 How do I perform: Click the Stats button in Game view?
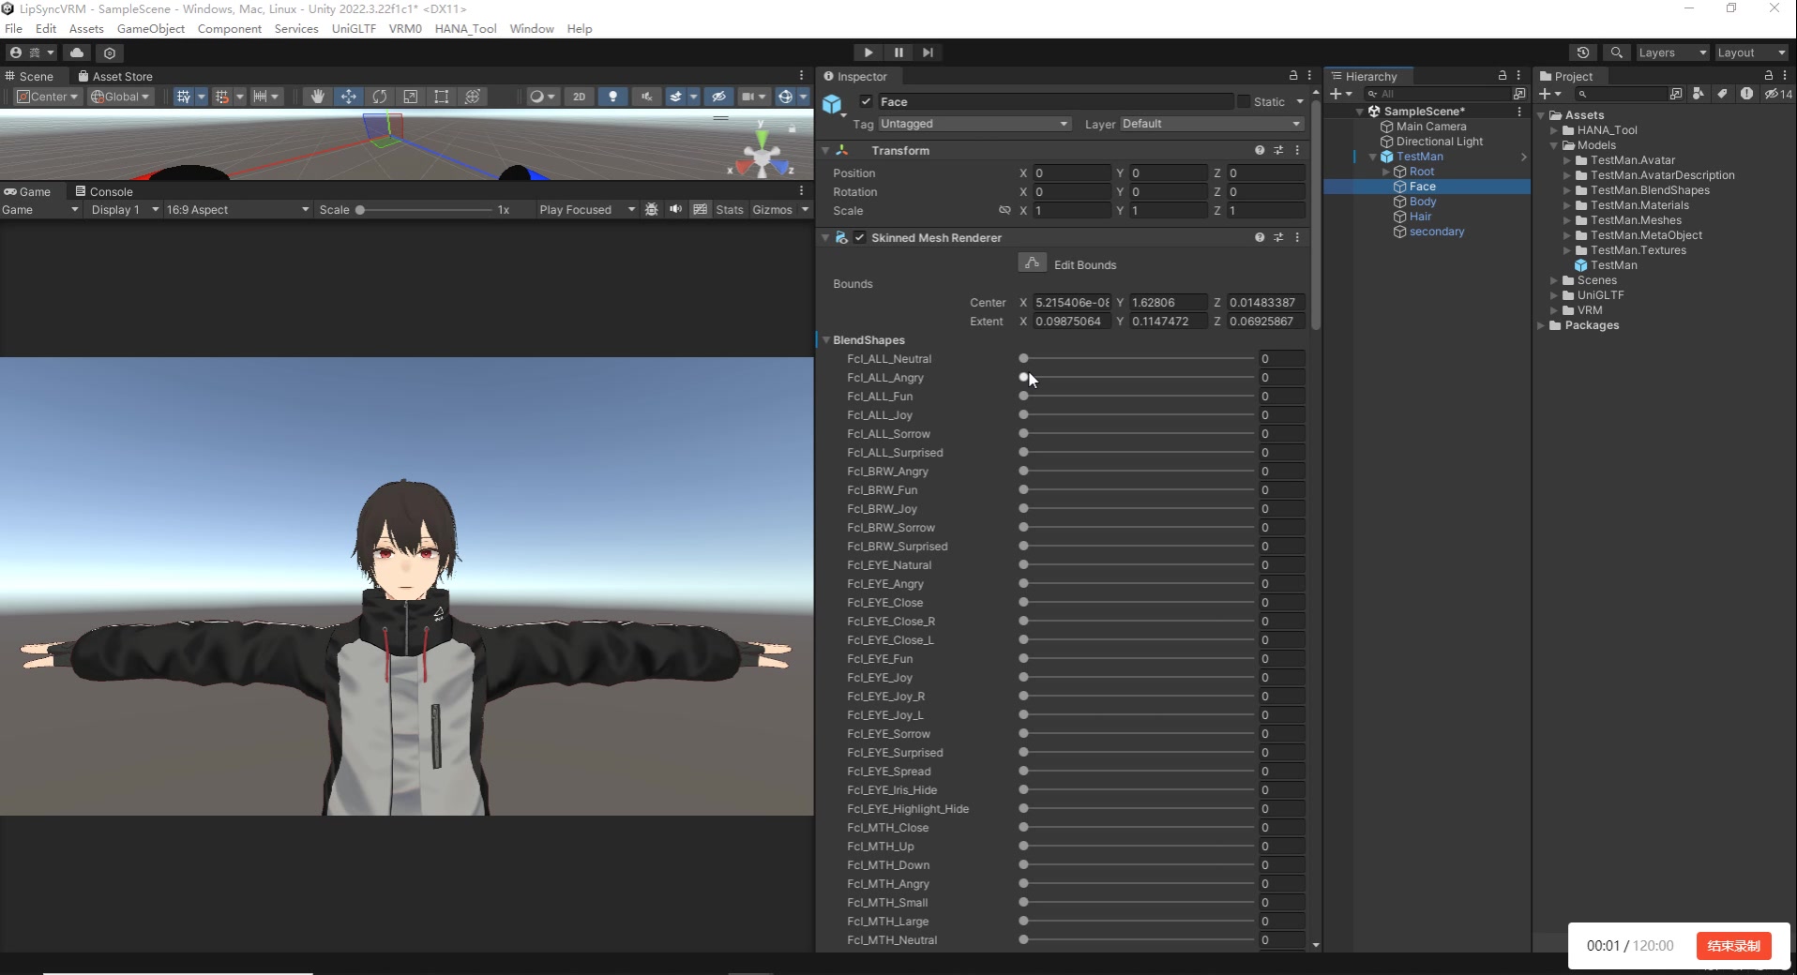click(x=729, y=210)
